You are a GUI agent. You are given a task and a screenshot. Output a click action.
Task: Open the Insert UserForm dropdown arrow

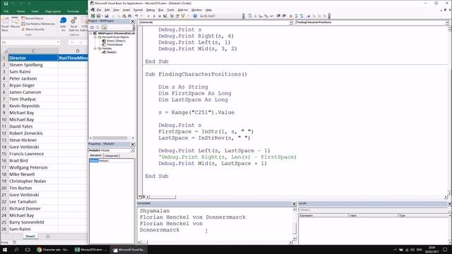point(102,16)
